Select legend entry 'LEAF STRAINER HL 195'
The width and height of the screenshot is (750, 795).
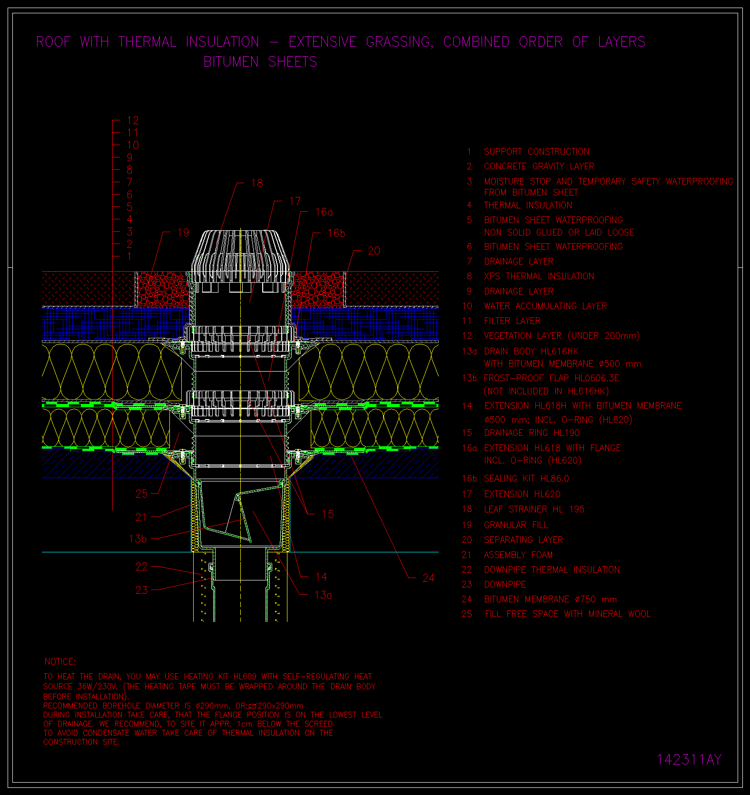pos(534,510)
